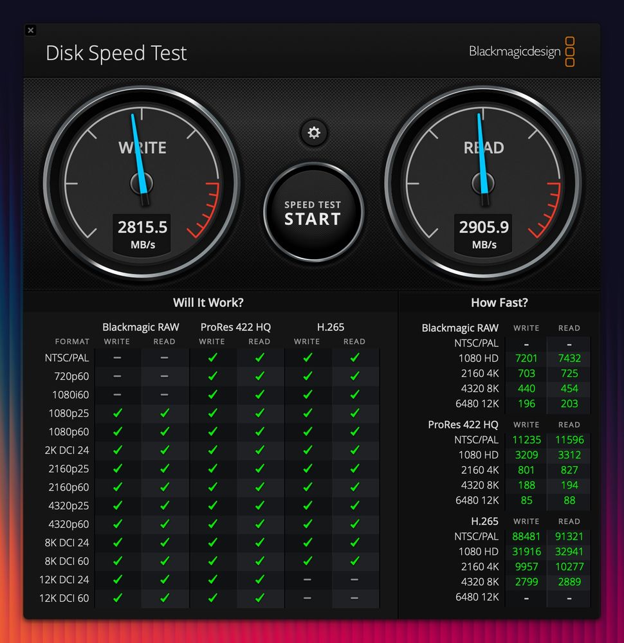
Task: Click the ProRes NTSC/PAL read value 11596
Action: coord(569,440)
